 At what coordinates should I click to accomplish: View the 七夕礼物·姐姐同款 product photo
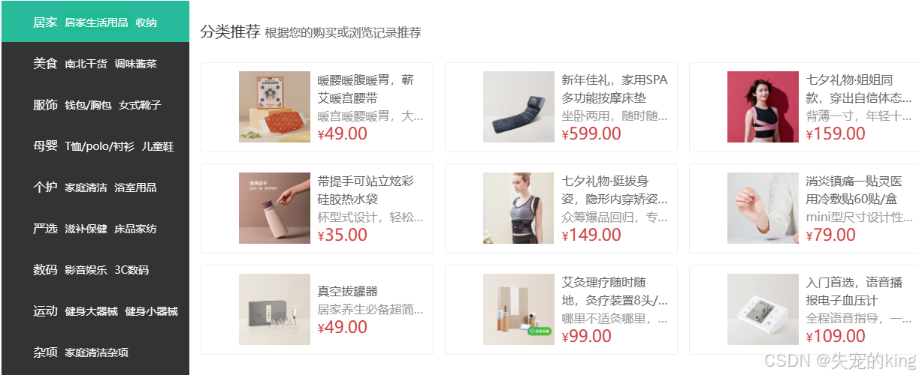point(763,106)
